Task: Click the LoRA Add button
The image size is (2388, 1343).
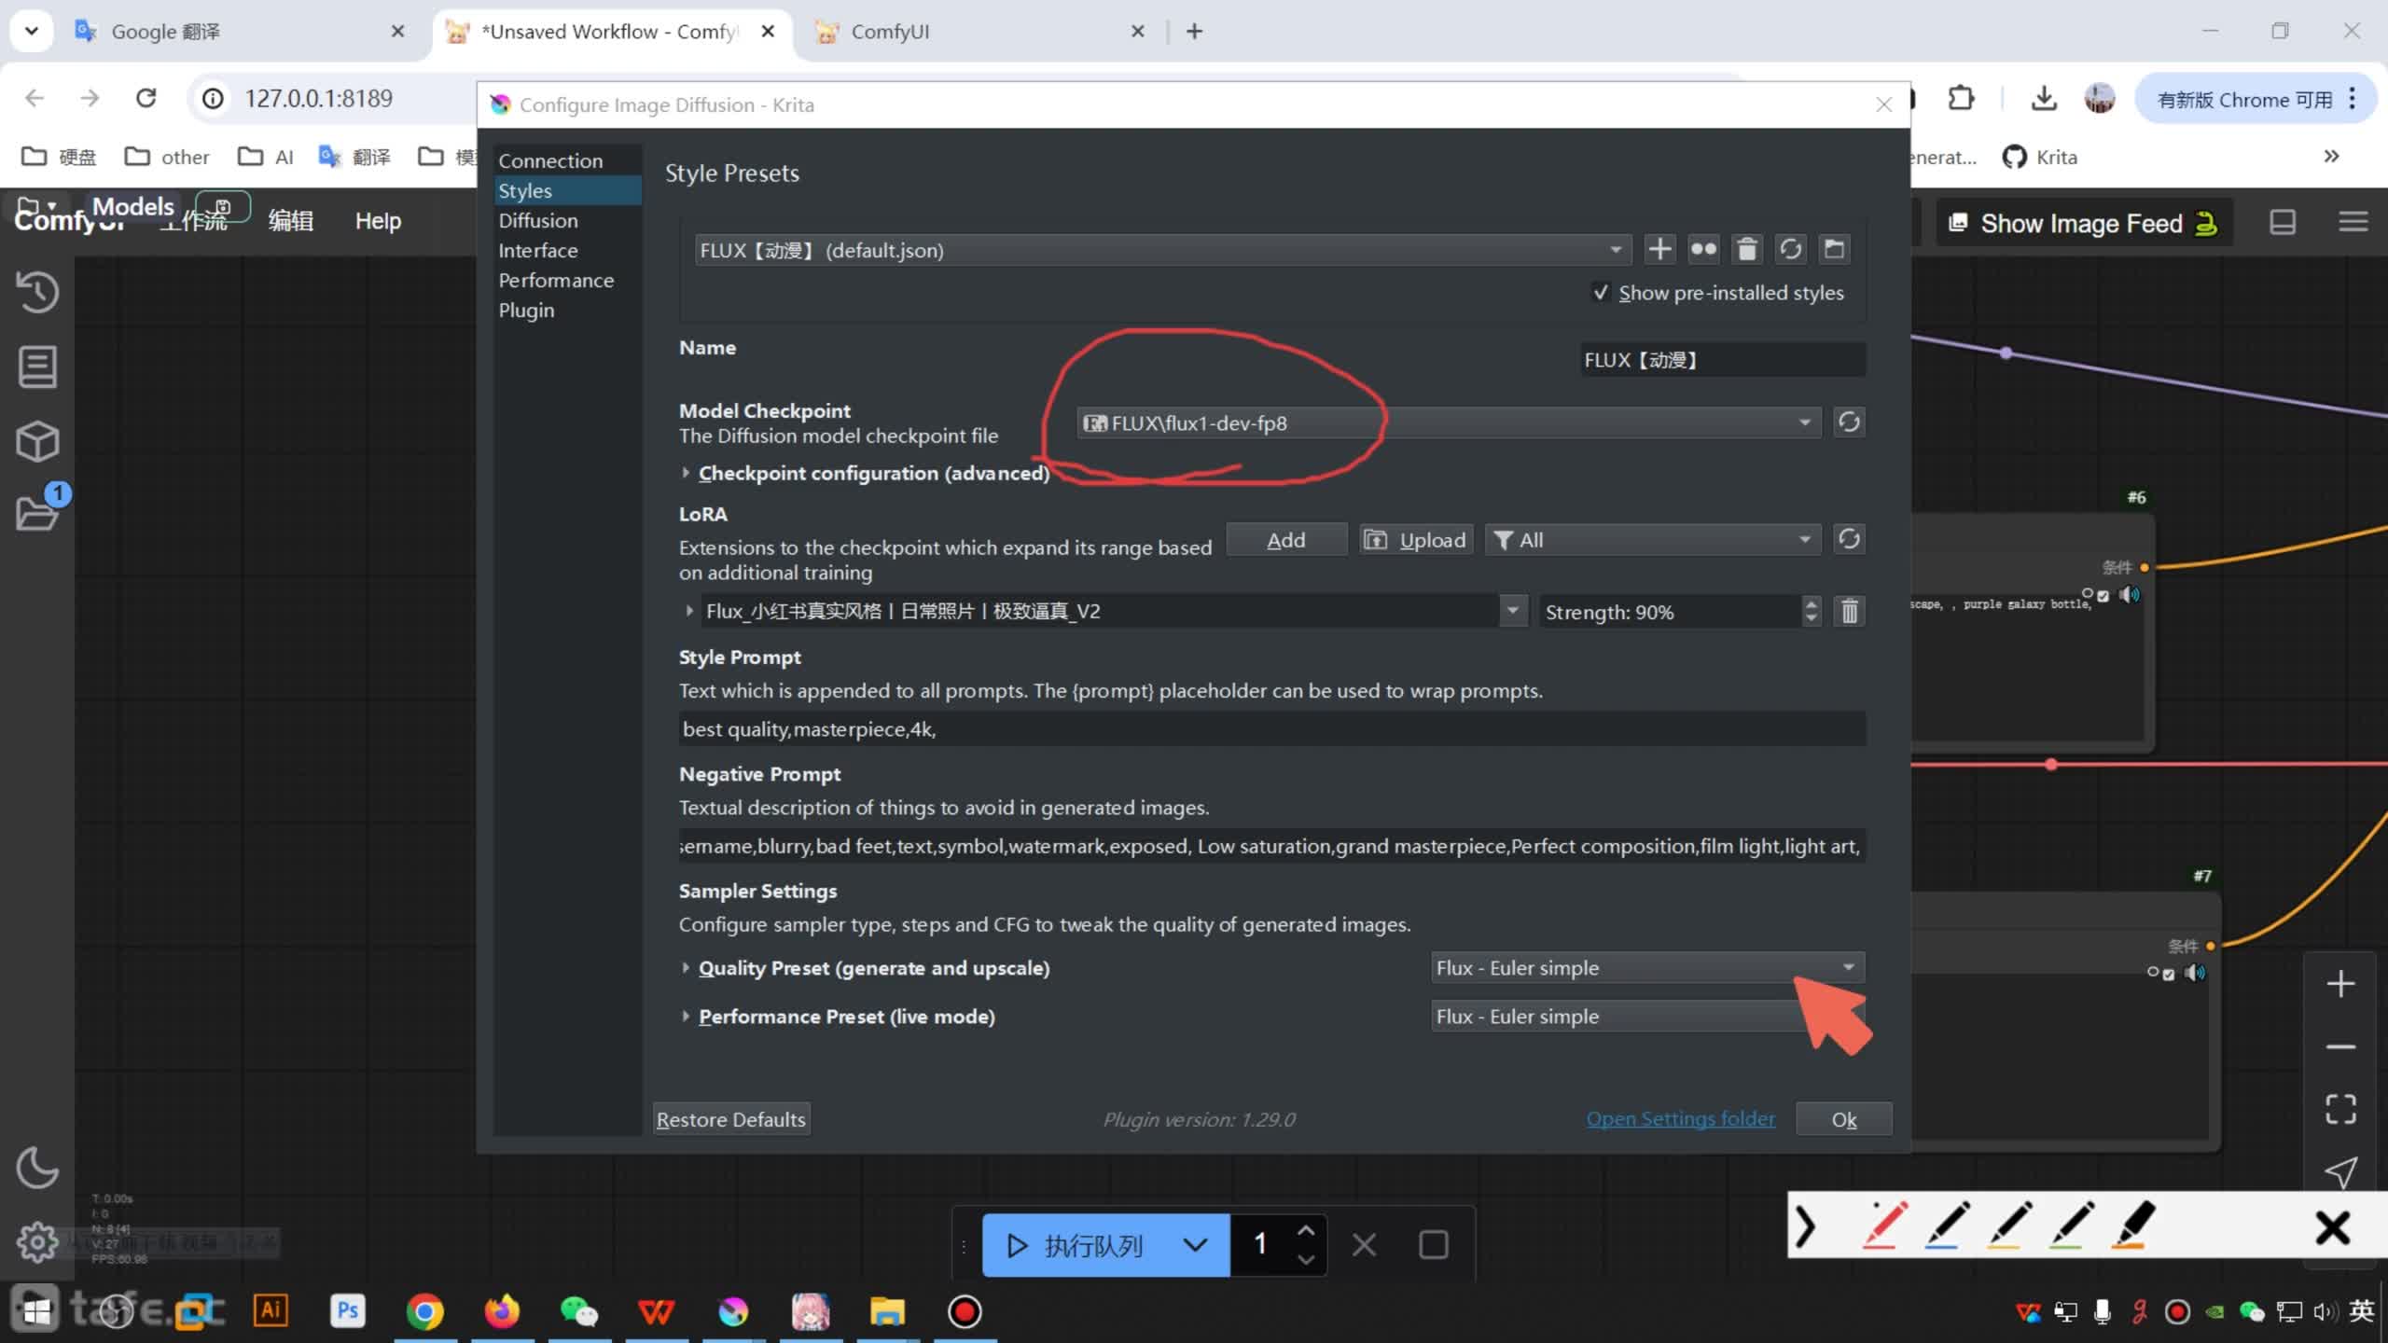Action: click(1285, 540)
